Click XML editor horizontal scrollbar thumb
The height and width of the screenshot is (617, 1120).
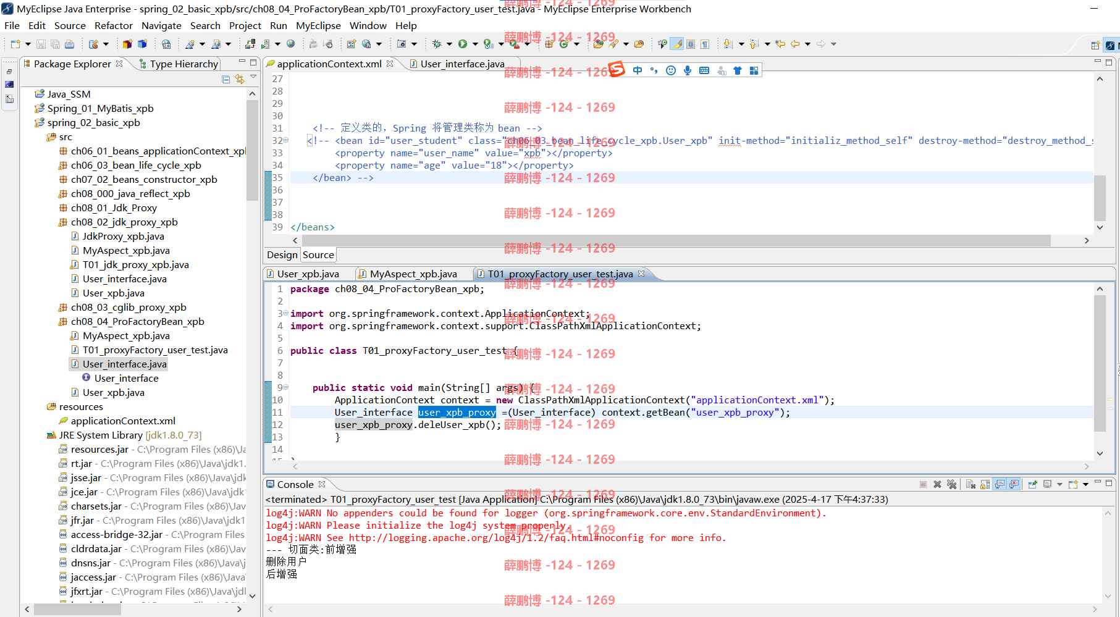pyautogui.click(x=676, y=240)
